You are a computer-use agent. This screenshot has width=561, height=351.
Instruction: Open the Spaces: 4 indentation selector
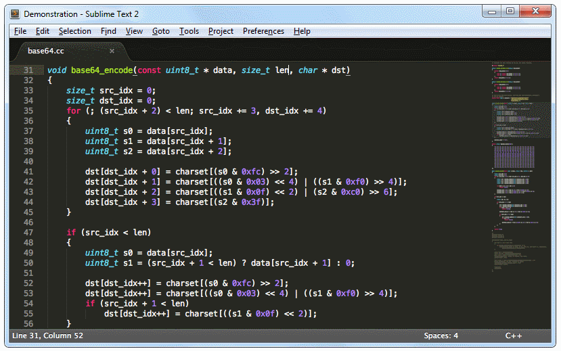[441, 336]
